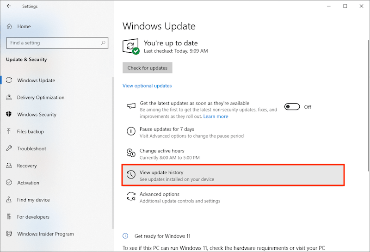Click the Troubleshoot wrench icon
Screen dimensions: 370x252
(9, 148)
